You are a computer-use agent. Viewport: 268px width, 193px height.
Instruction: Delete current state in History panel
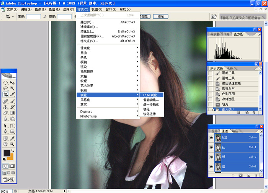click(254, 113)
